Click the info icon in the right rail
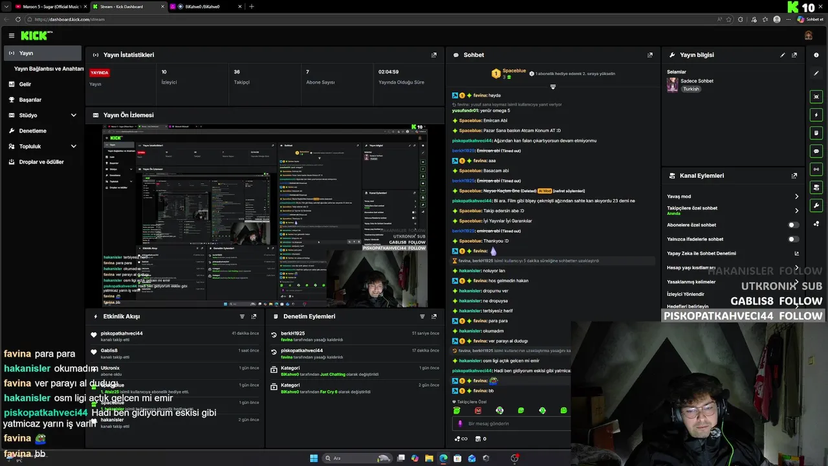The image size is (828, 466). coord(816,55)
